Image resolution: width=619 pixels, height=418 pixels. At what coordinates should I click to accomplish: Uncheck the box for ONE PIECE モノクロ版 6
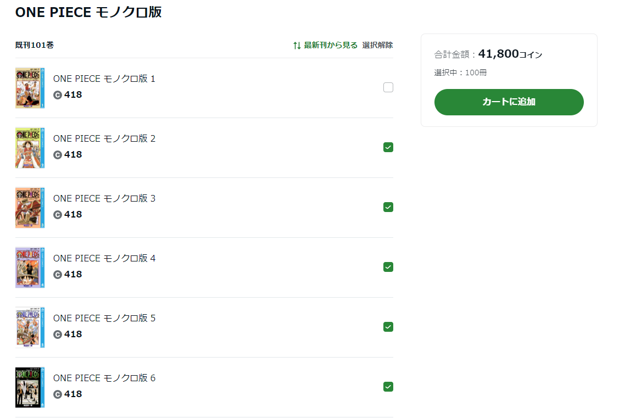(x=388, y=387)
